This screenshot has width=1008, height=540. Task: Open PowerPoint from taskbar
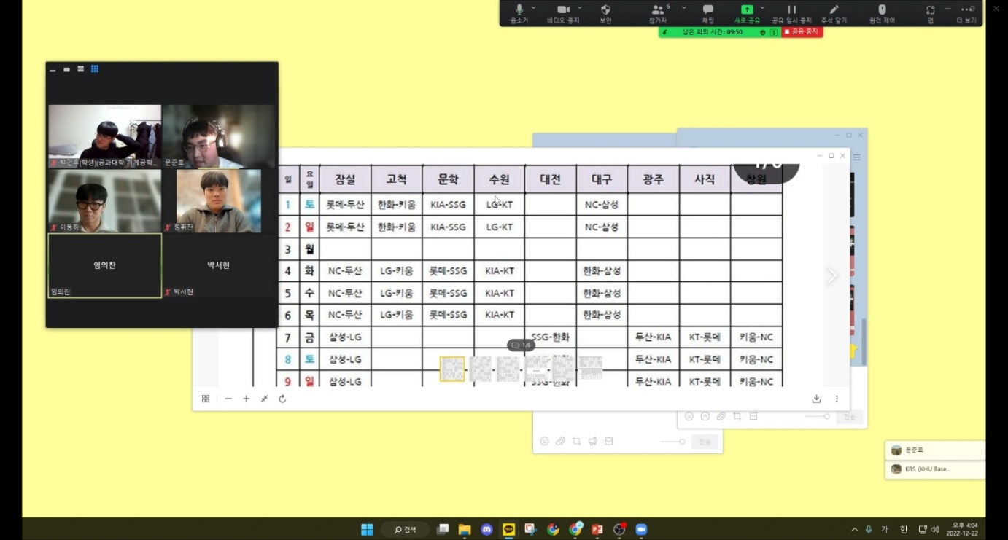point(597,529)
